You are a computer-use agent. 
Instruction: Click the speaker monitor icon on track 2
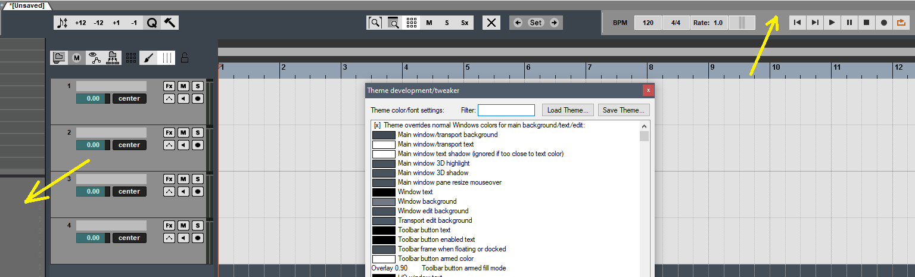pyautogui.click(x=183, y=145)
